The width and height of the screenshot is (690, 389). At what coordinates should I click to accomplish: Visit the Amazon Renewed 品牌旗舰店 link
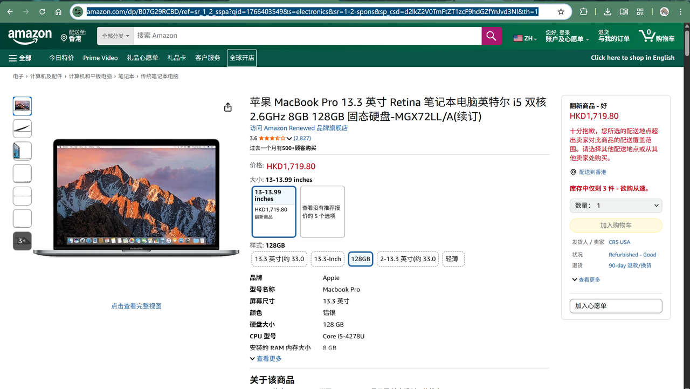[x=299, y=128]
